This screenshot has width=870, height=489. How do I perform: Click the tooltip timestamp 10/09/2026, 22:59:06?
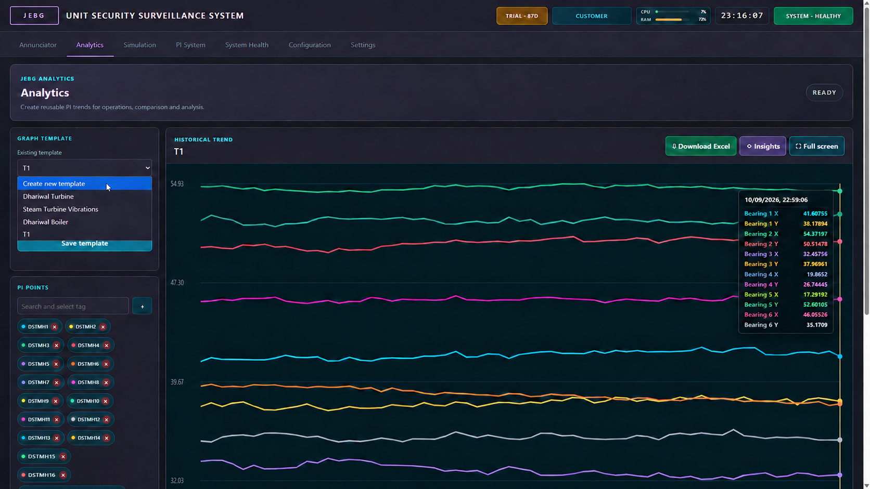(776, 200)
